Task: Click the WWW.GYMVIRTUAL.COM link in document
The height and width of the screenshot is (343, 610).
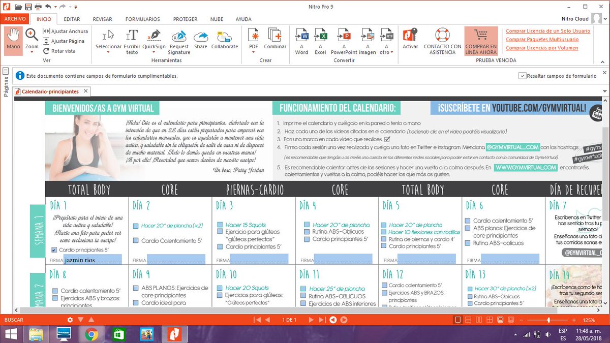Action: click(526, 167)
